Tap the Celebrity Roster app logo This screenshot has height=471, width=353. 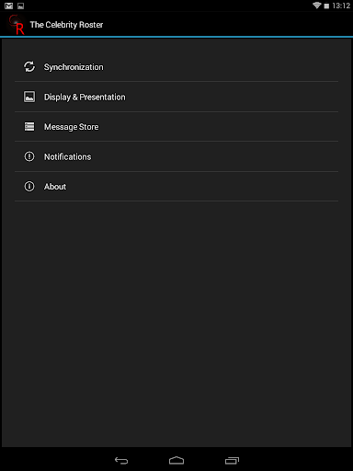click(x=17, y=25)
